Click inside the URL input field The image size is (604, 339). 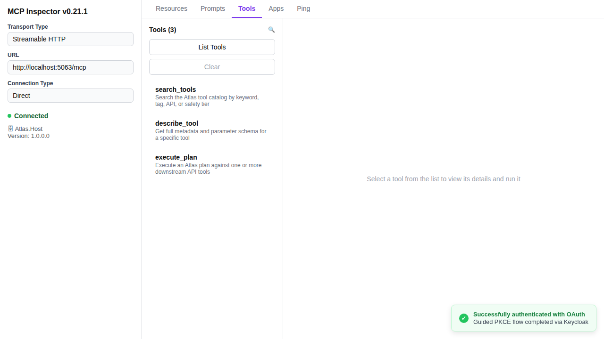[x=70, y=67]
